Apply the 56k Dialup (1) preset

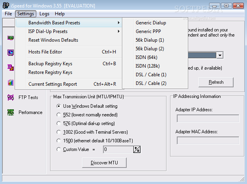155,40
